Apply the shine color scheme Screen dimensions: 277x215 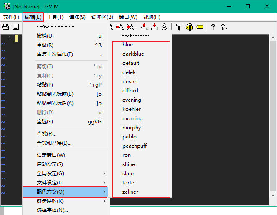pyautogui.click(x=140, y=164)
